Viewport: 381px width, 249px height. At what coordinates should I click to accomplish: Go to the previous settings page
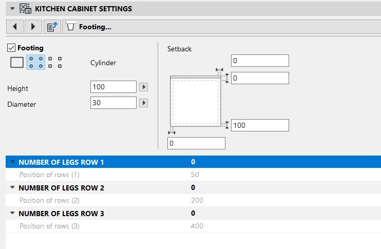tap(14, 26)
